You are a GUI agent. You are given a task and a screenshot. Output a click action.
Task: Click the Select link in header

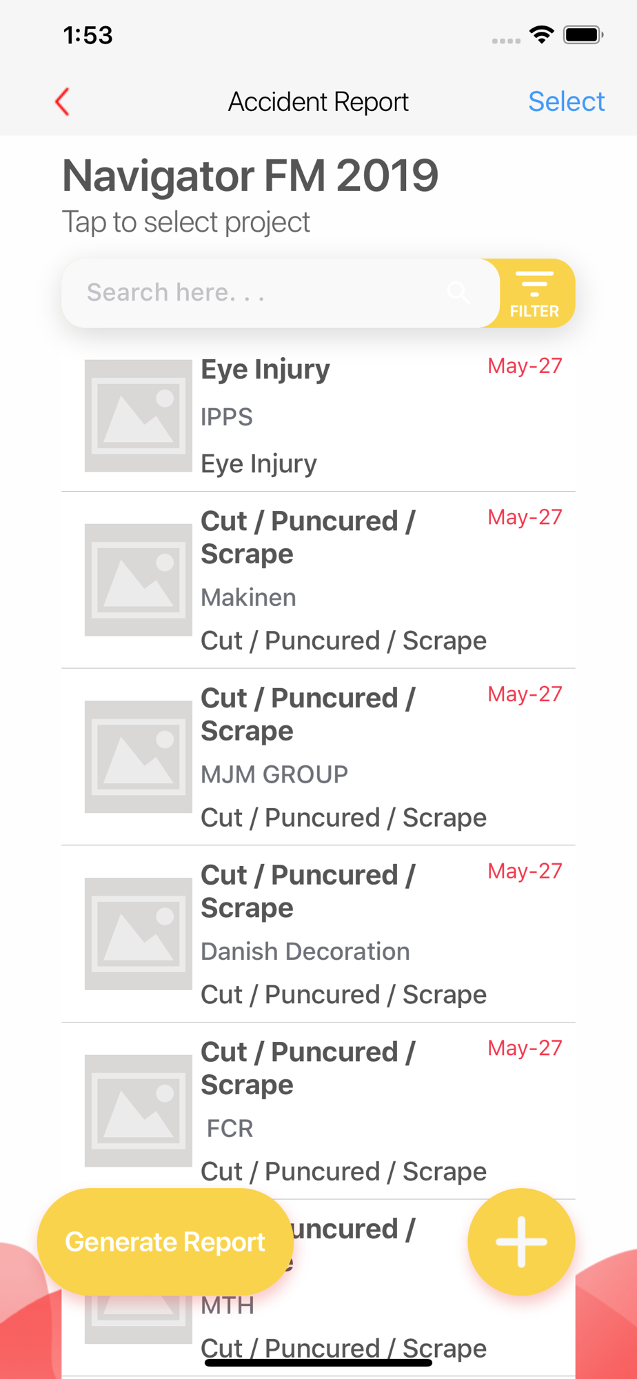pyautogui.click(x=567, y=102)
